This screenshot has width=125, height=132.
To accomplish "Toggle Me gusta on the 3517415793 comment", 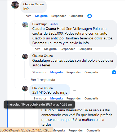I will coord(56,98).
